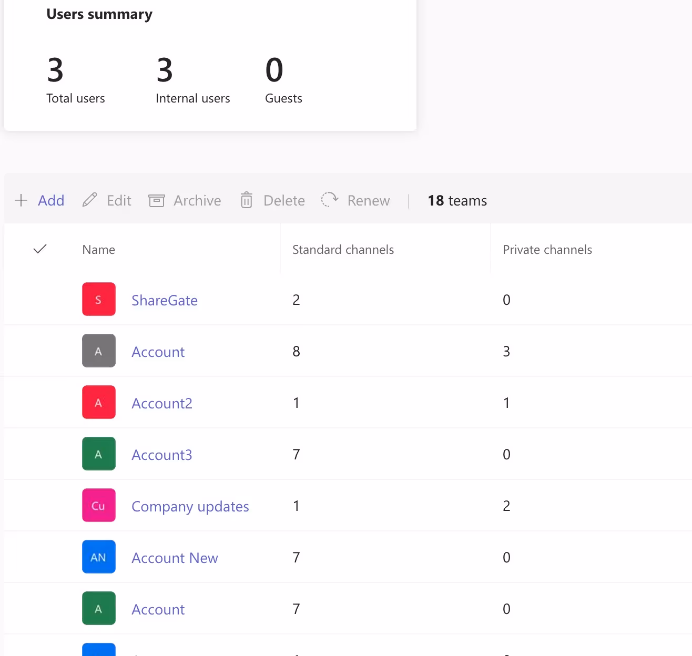Click the ShareGate red S avatar
This screenshot has width=692, height=656.
99,299
